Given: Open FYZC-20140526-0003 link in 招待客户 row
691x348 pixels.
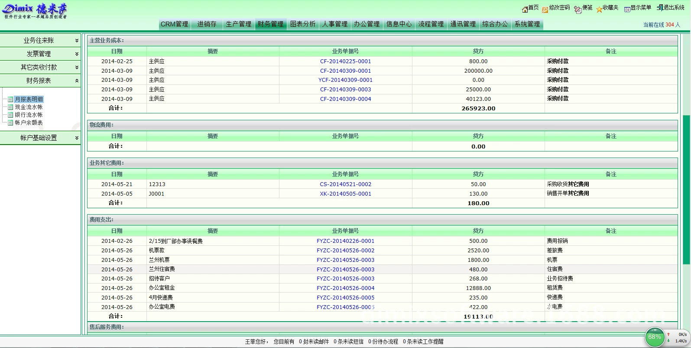Looking at the screenshot, I should (345, 279).
